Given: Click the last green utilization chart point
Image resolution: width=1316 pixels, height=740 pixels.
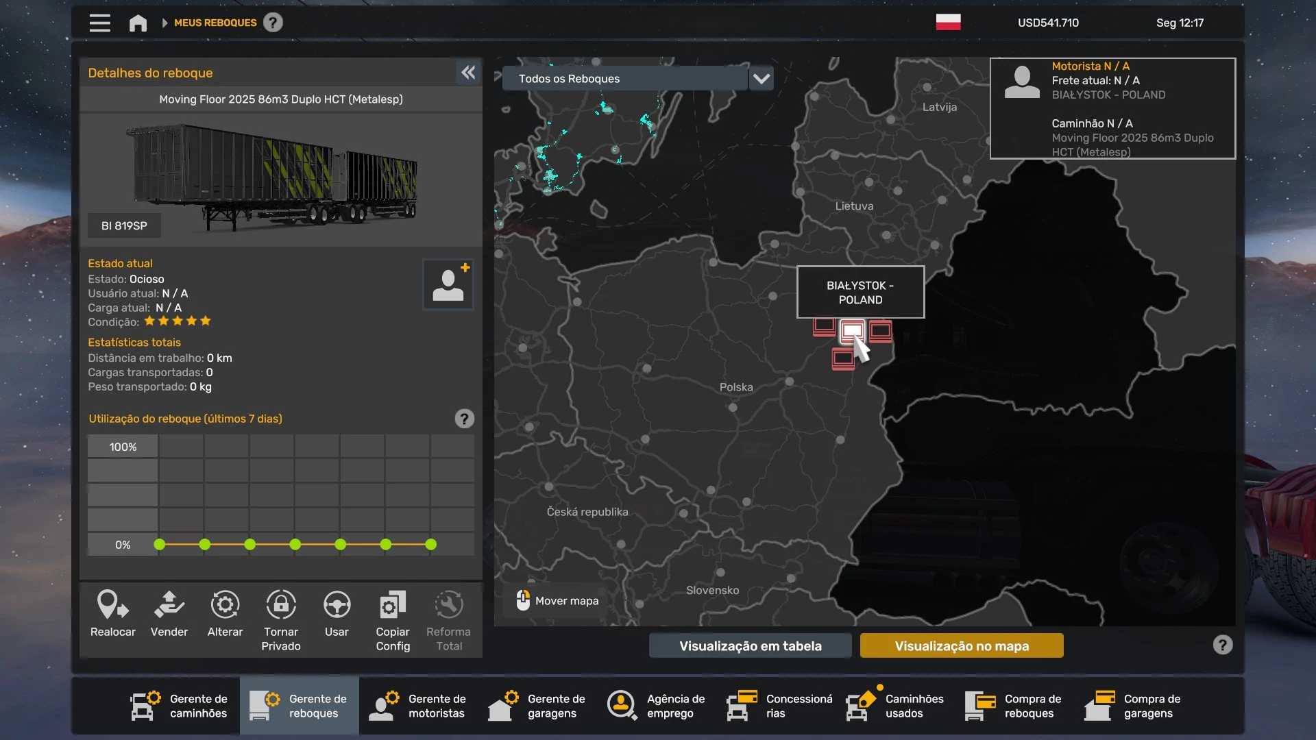Looking at the screenshot, I should 430,545.
